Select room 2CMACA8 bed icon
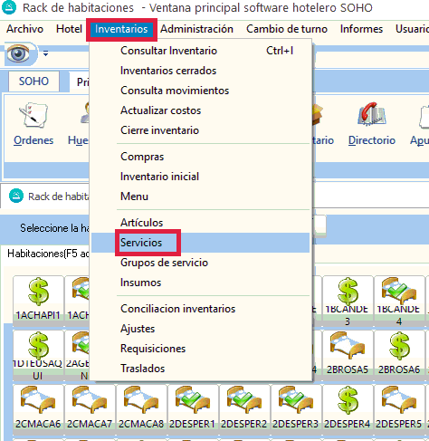Screen dimensions: 429x441 [x=141, y=400]
